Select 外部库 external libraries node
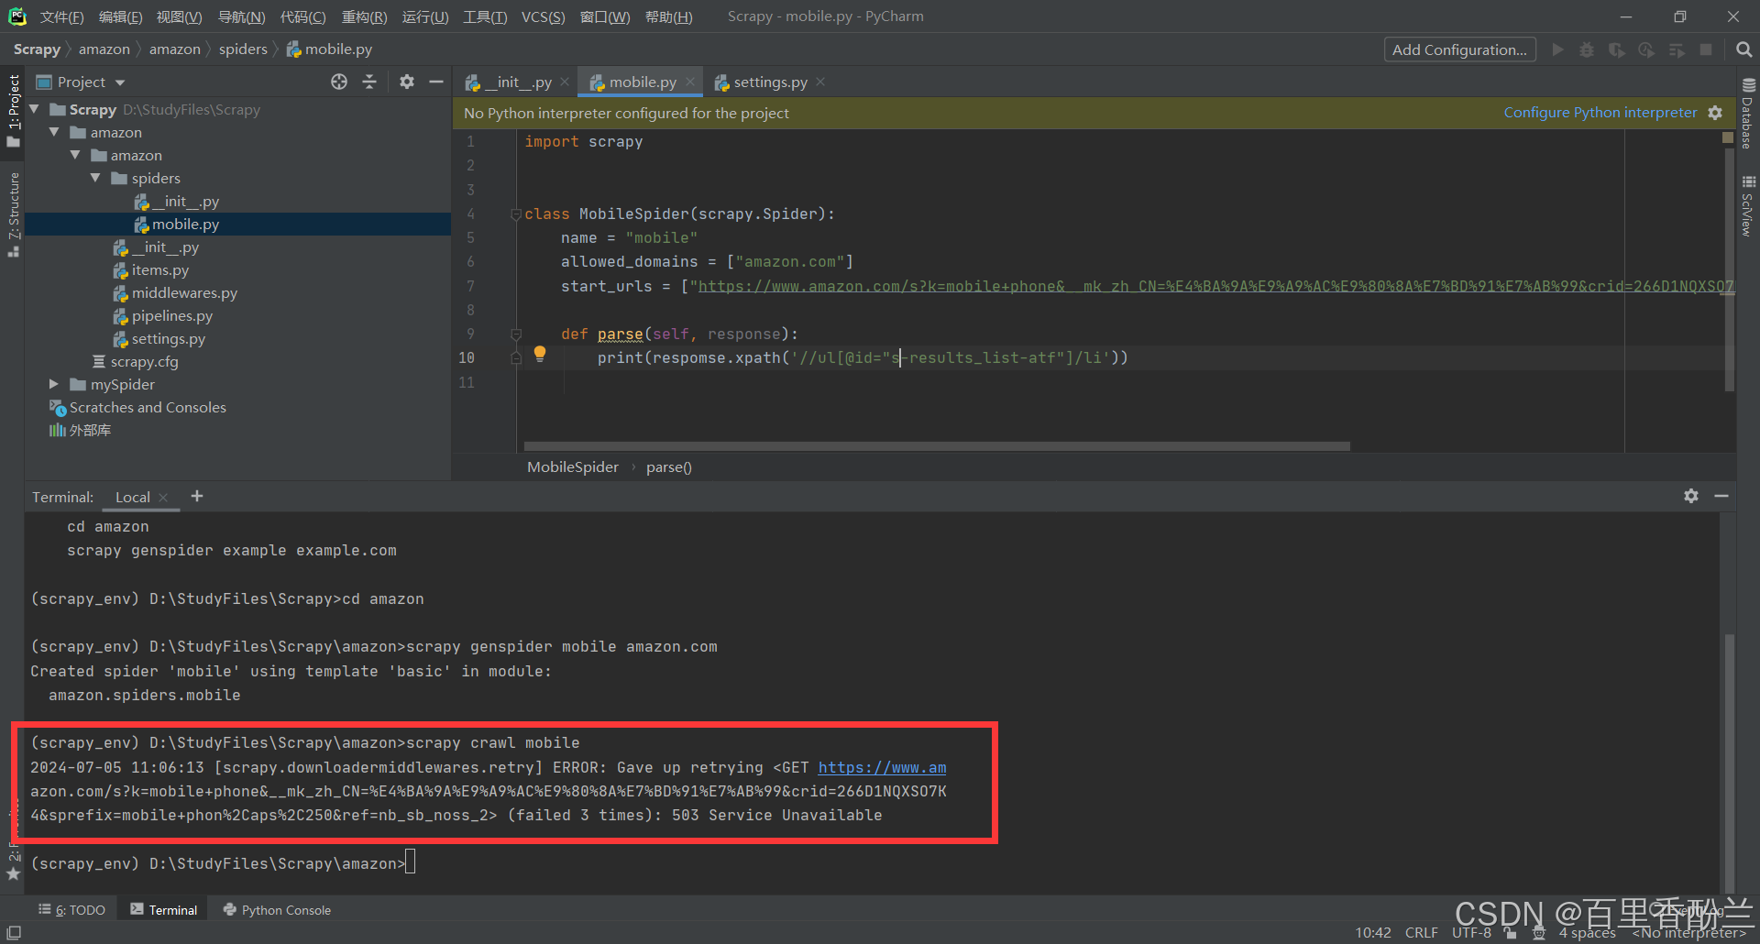This screenshot has height=944, width=1760. [90, 430]
